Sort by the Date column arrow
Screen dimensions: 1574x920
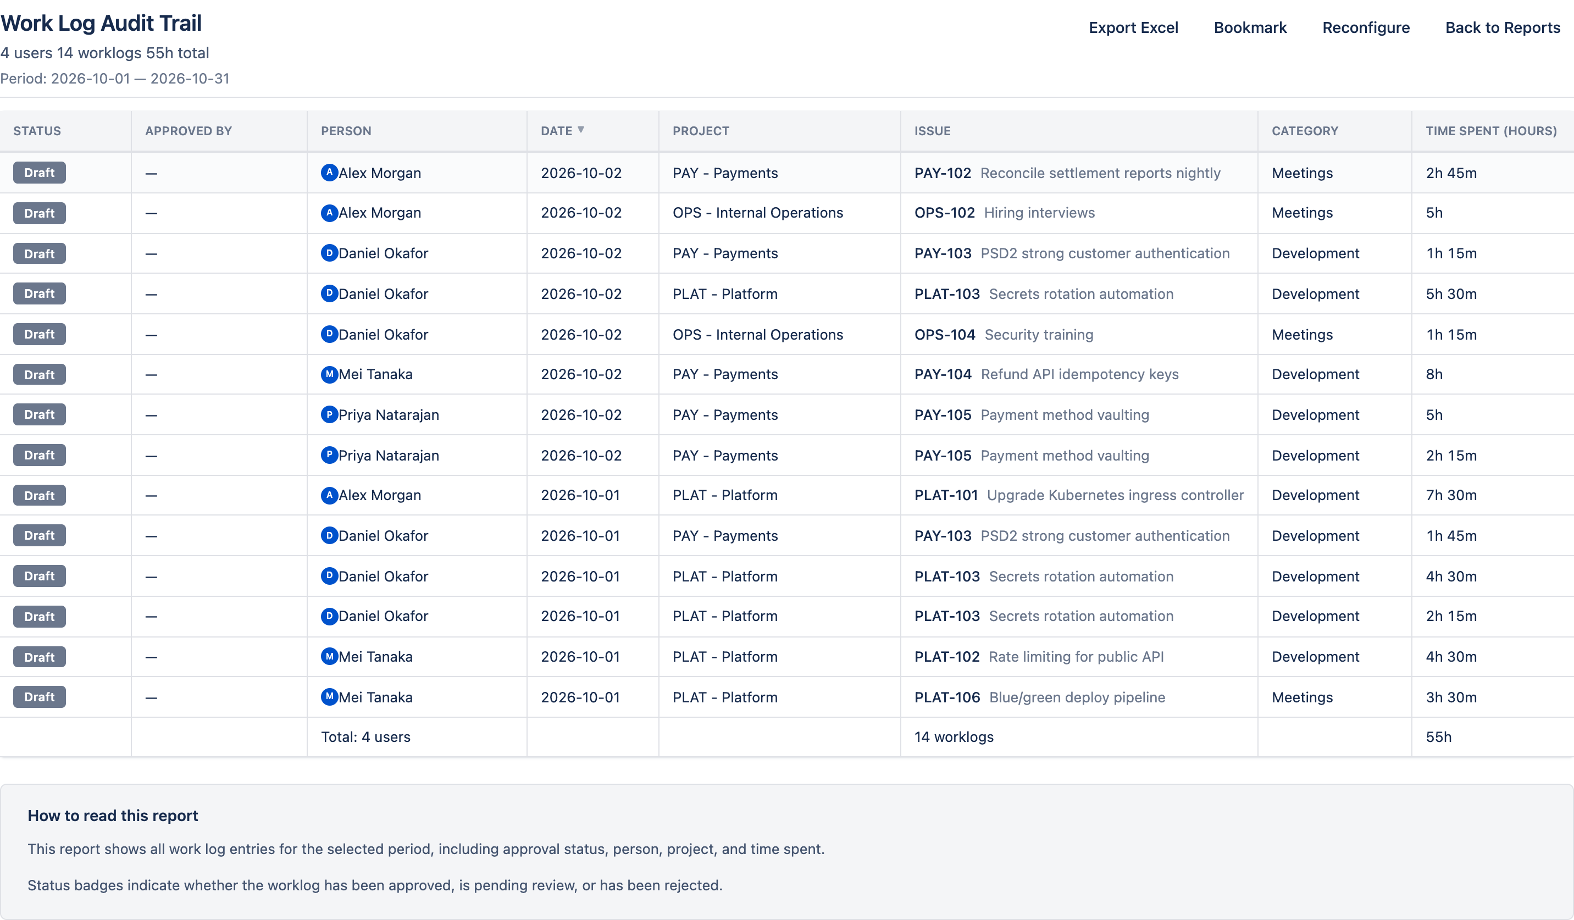[581, 130]
